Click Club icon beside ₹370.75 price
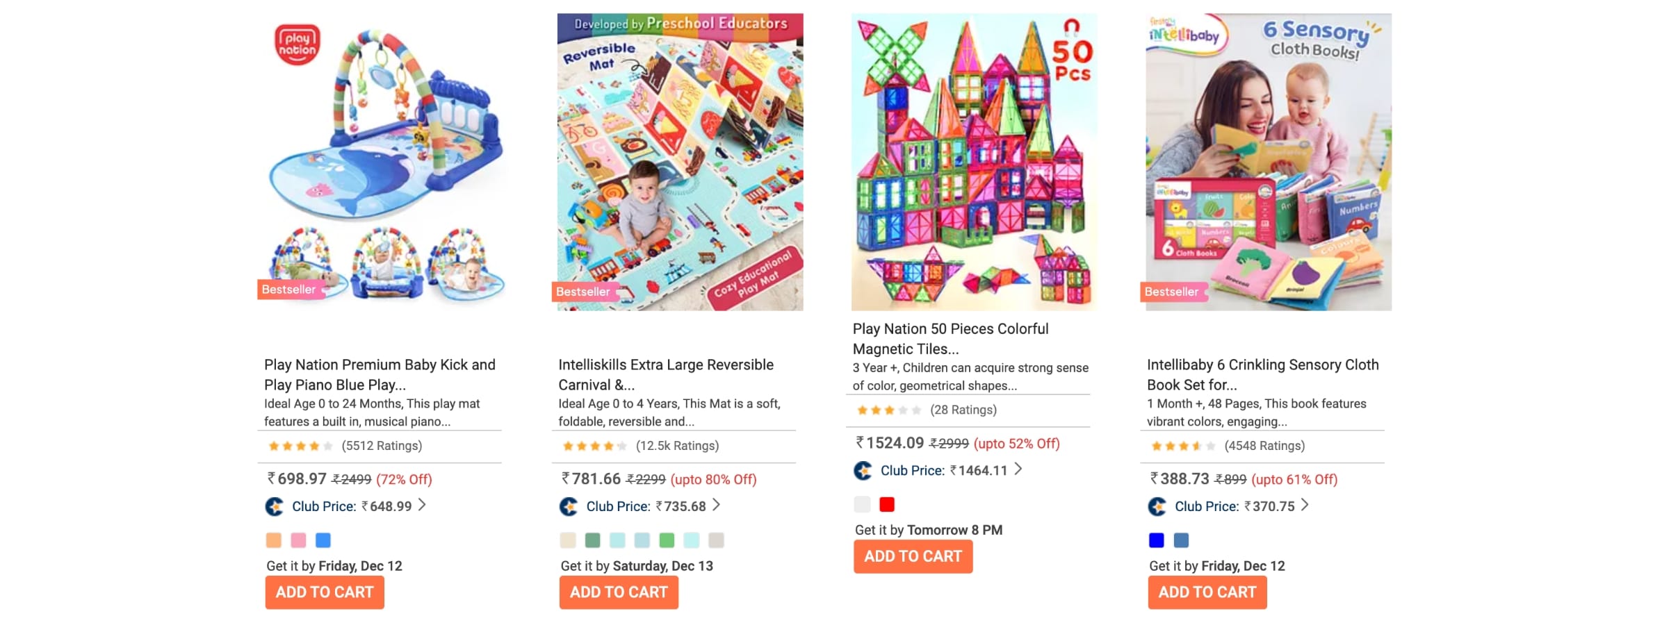The height and width of the screenshot is (634, 1662). click(x=1157, y=507)
